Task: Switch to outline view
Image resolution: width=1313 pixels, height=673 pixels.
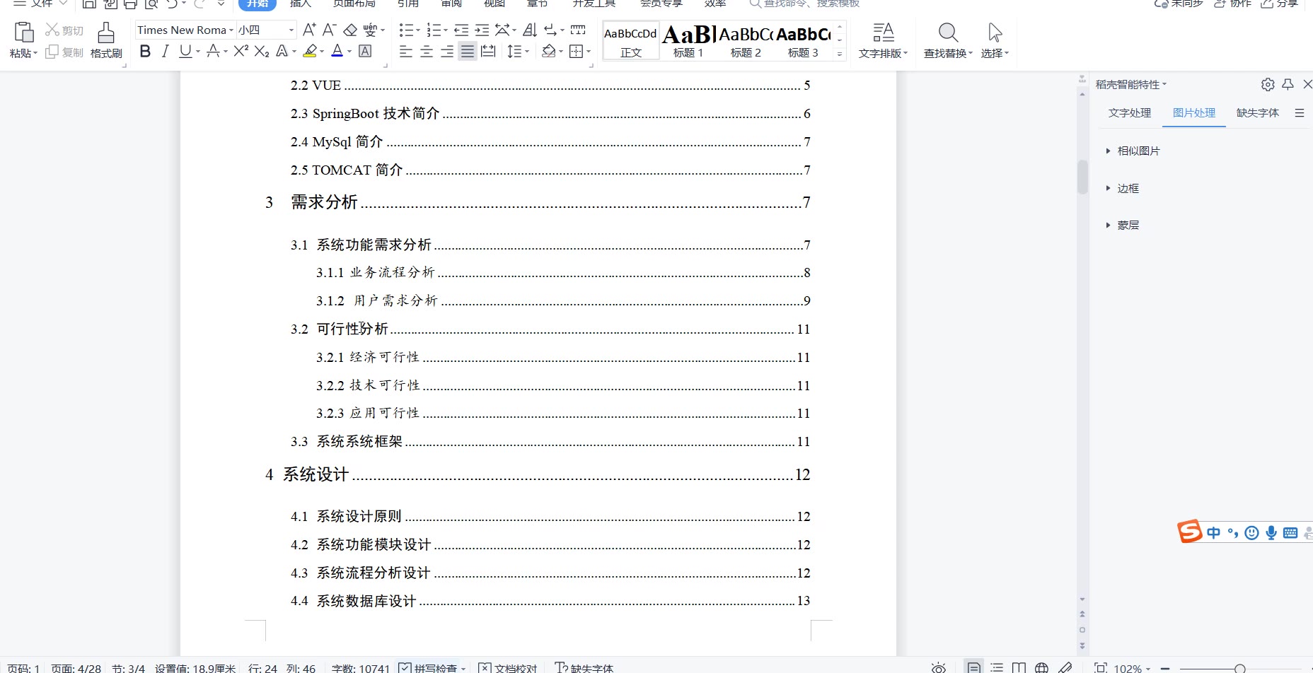Action: coord(997,667)
